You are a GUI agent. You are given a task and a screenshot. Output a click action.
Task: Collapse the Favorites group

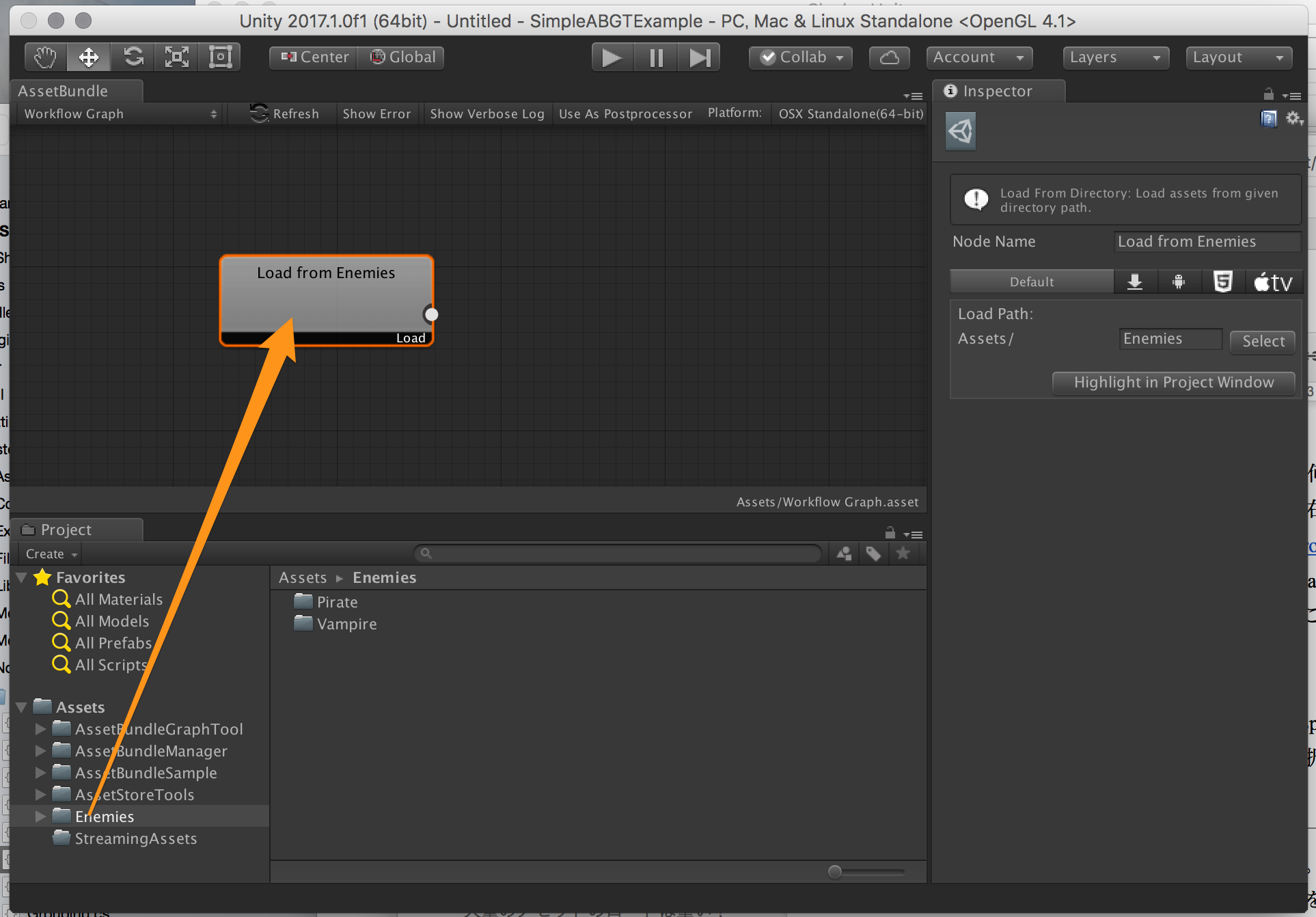pos(21,578)
